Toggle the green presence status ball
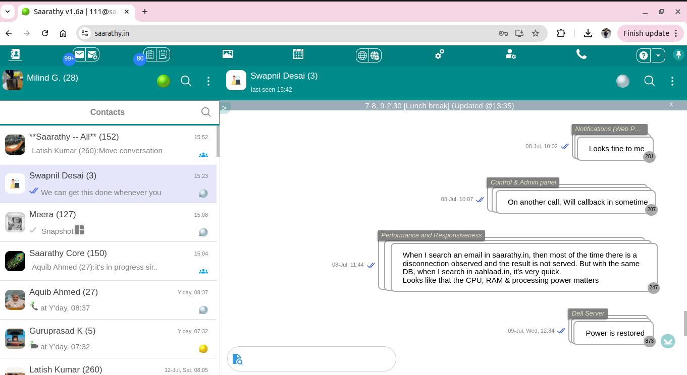This screenshot has height=375, width=687. [163, 80]
